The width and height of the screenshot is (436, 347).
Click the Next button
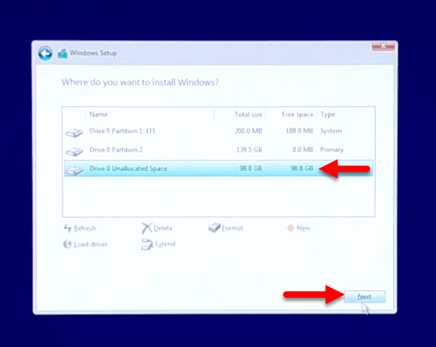click(x=365, y=297)
